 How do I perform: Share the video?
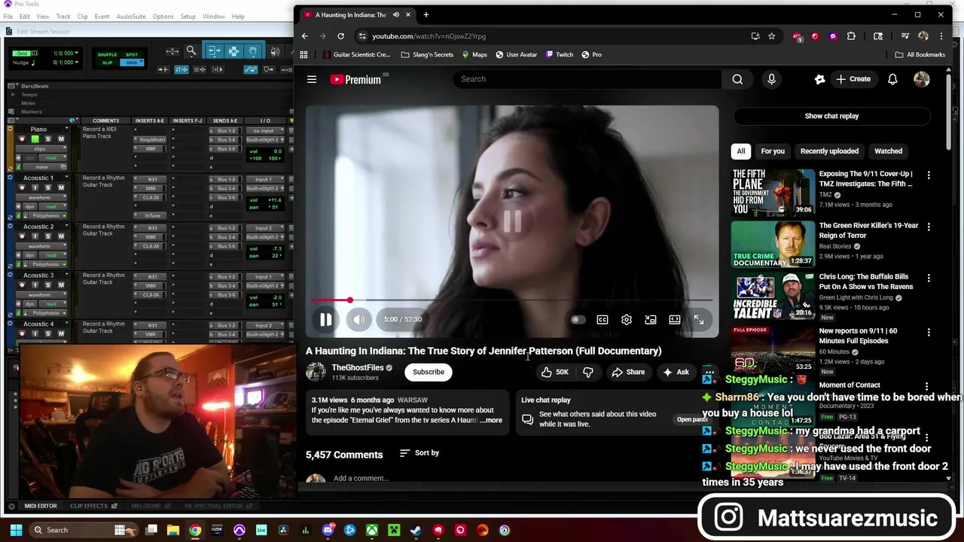point(628,372)
